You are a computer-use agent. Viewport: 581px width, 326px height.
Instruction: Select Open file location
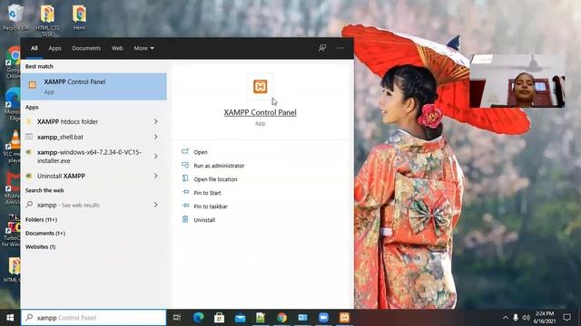pyautogui.click(x=215, y=179)
